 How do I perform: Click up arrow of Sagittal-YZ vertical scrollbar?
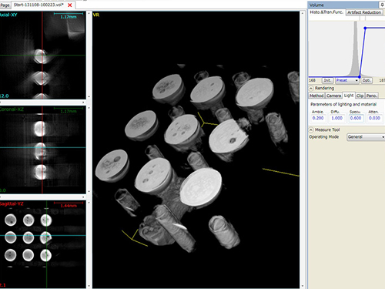89,203
